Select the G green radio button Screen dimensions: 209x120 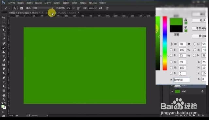click(x=171, y=67)
